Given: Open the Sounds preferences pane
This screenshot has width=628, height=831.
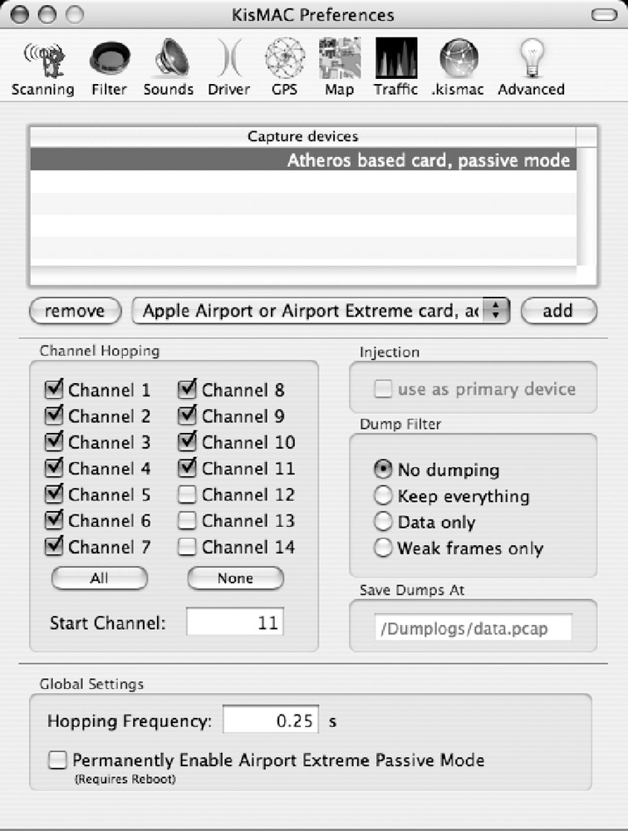Looking at the screenshot, I should 169,68.
